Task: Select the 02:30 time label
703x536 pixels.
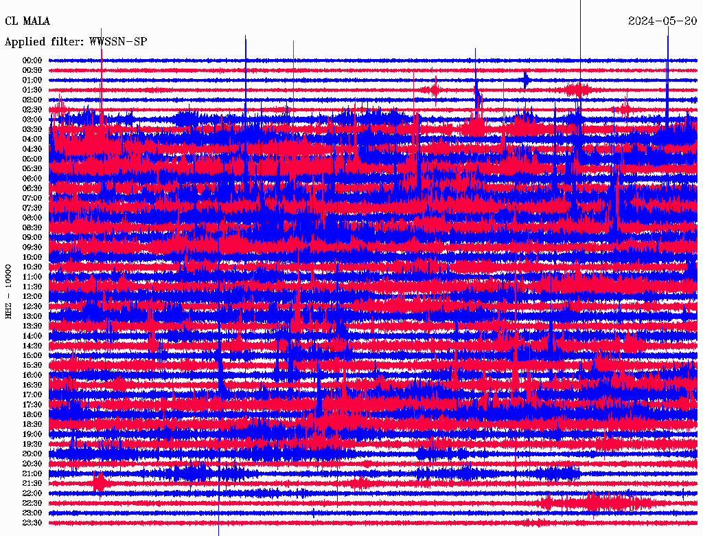Action: pyautogui.click(x=32, y=109)
